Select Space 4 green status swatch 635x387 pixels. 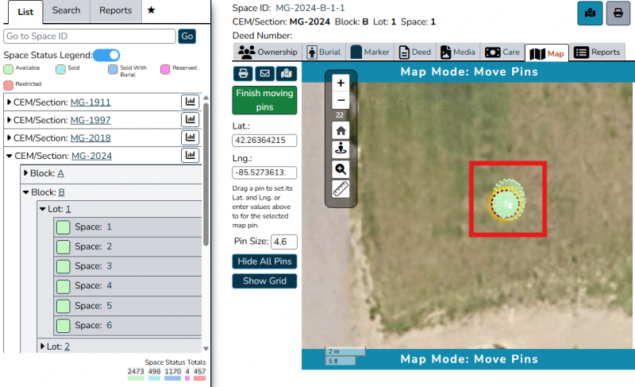click(x=63, y=287)
